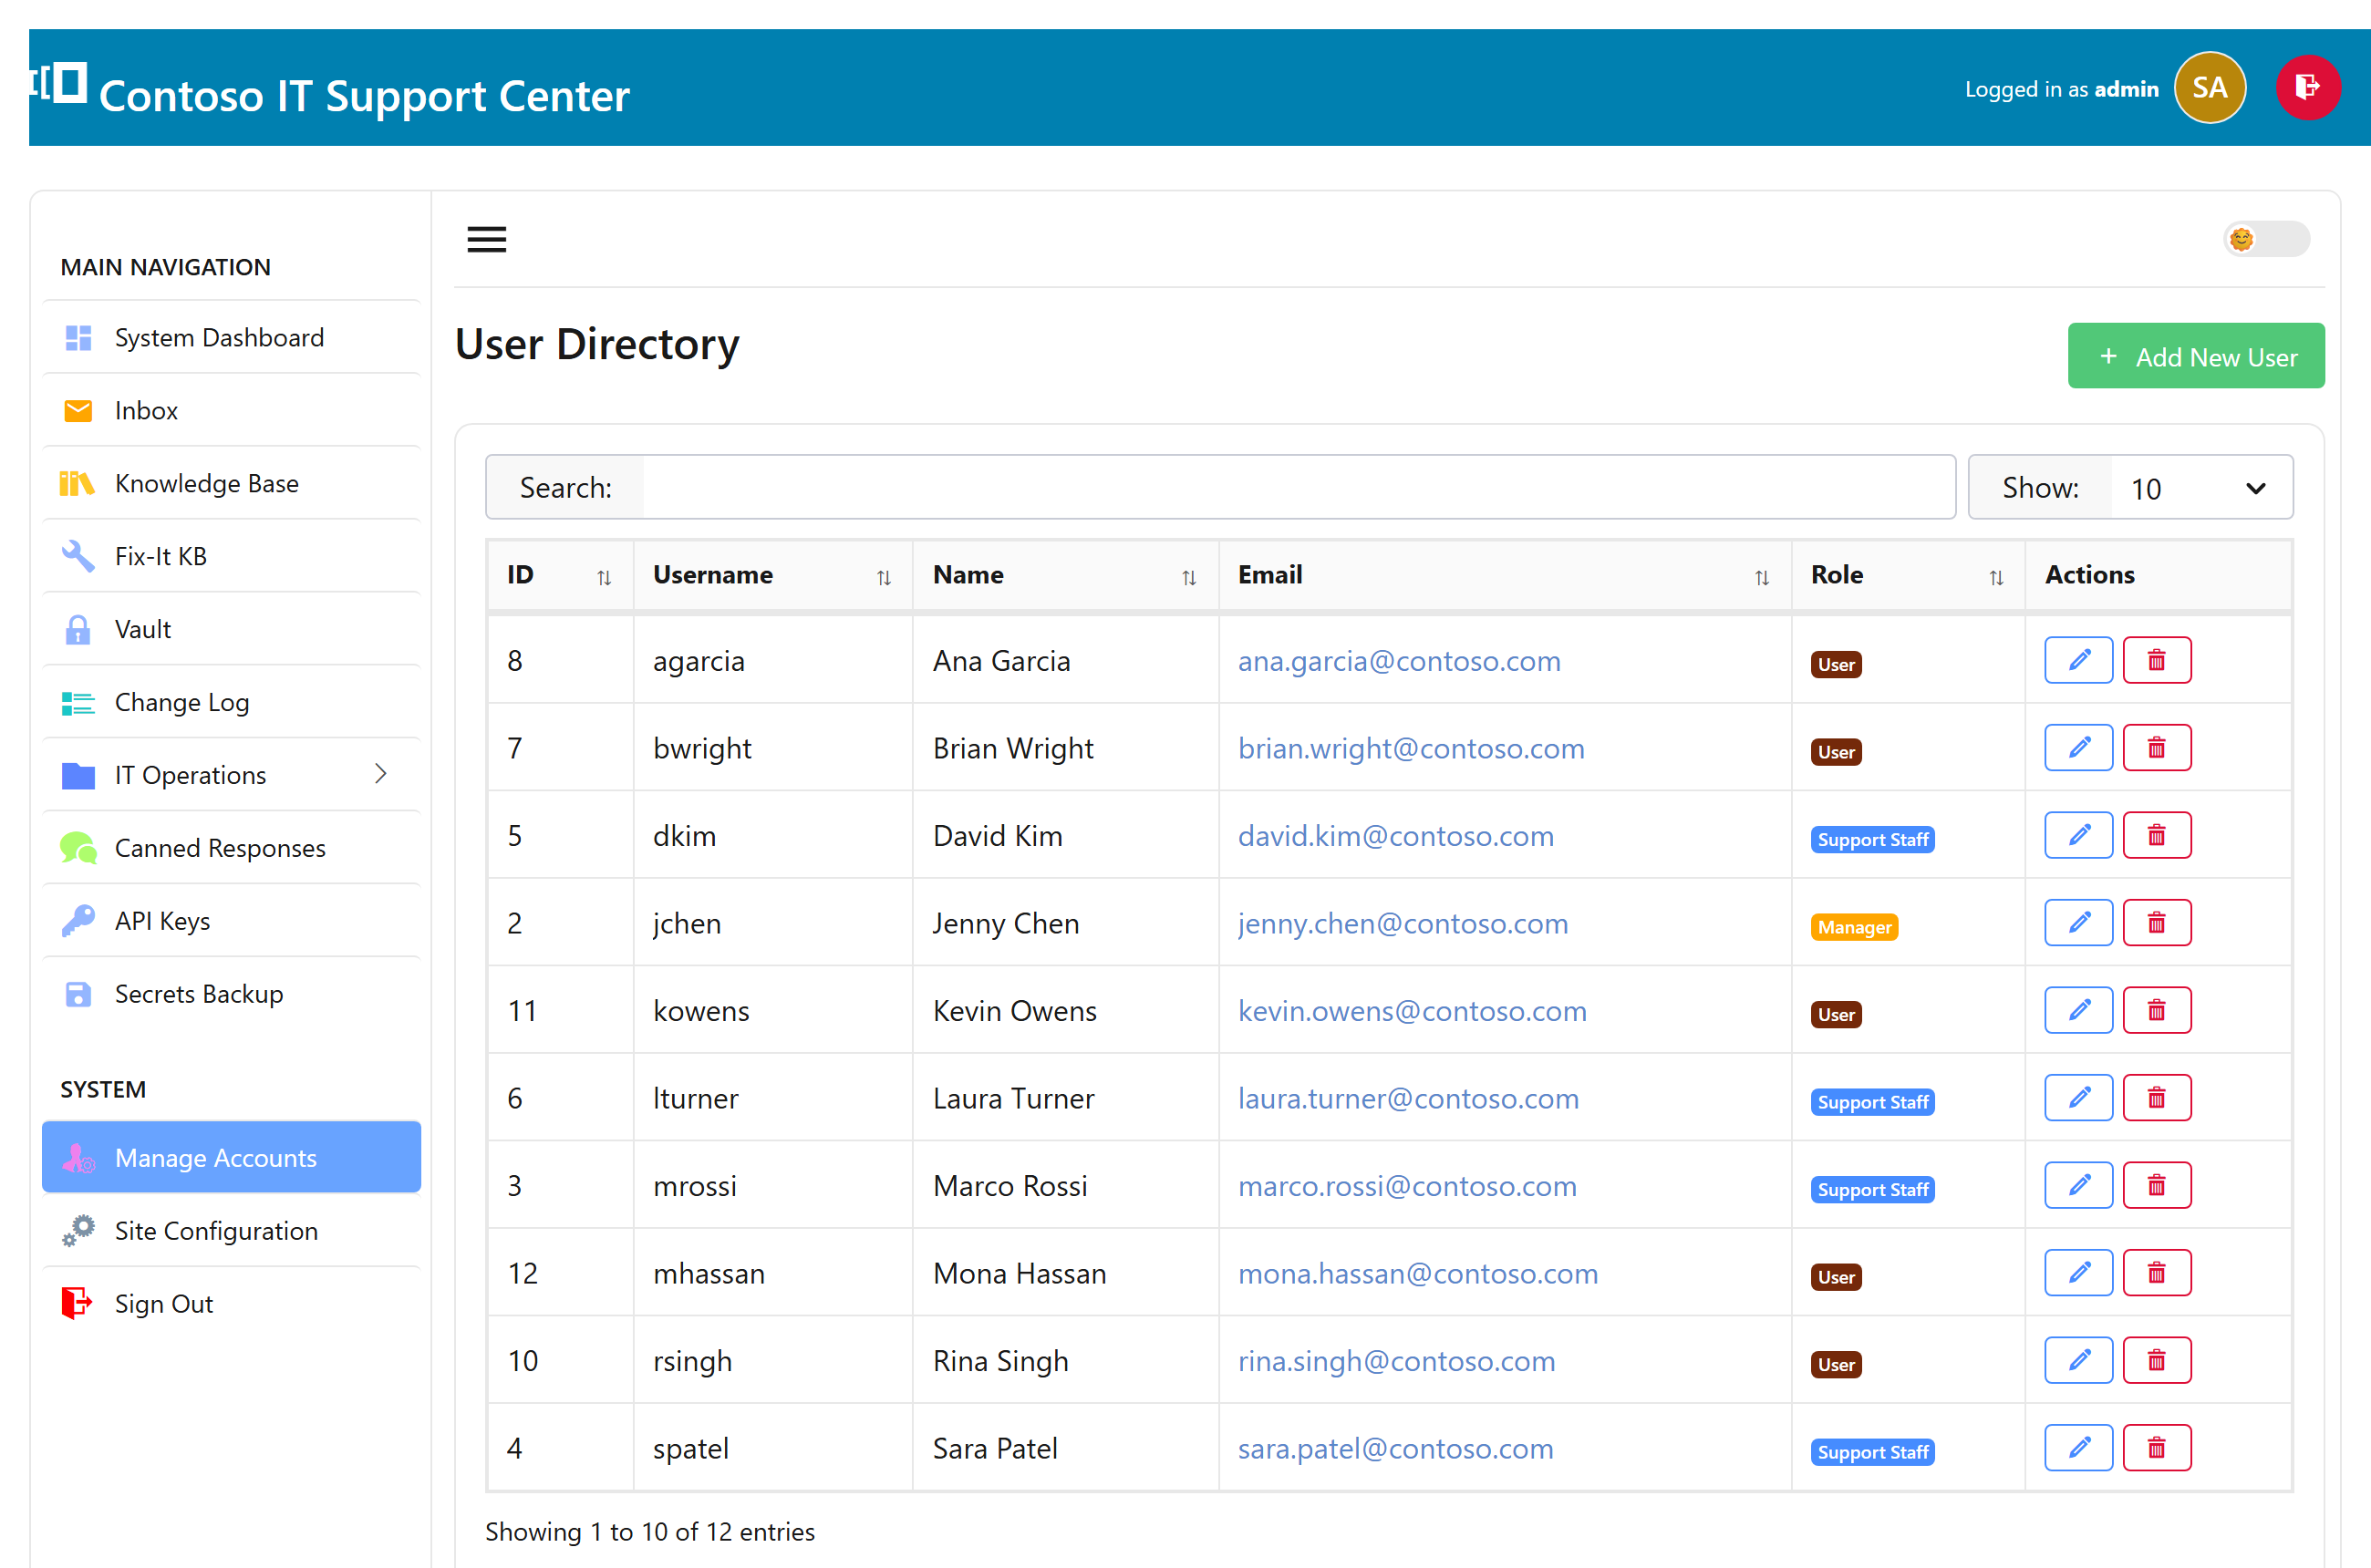Click into the Search input field
This screenshot has width=2371, height=1568.
point(1298,488)
